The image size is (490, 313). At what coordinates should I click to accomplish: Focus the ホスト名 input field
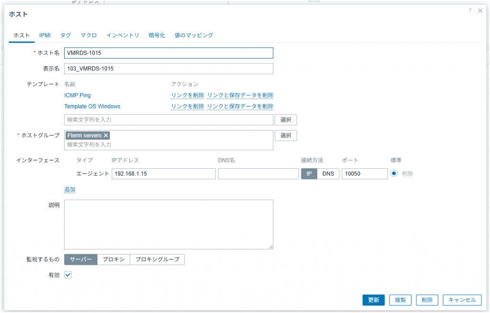[x=168, y=53]
